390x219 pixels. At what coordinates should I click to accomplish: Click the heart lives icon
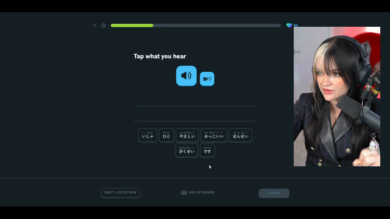tap(289, 26)
